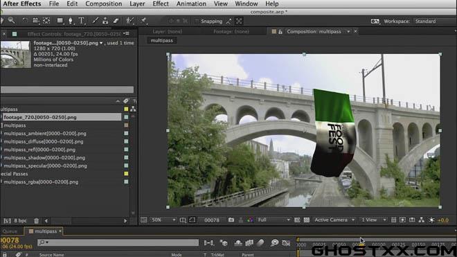Open the Animation menu
The width and height of the screenshot is (457, 257).
coord(191,3)
